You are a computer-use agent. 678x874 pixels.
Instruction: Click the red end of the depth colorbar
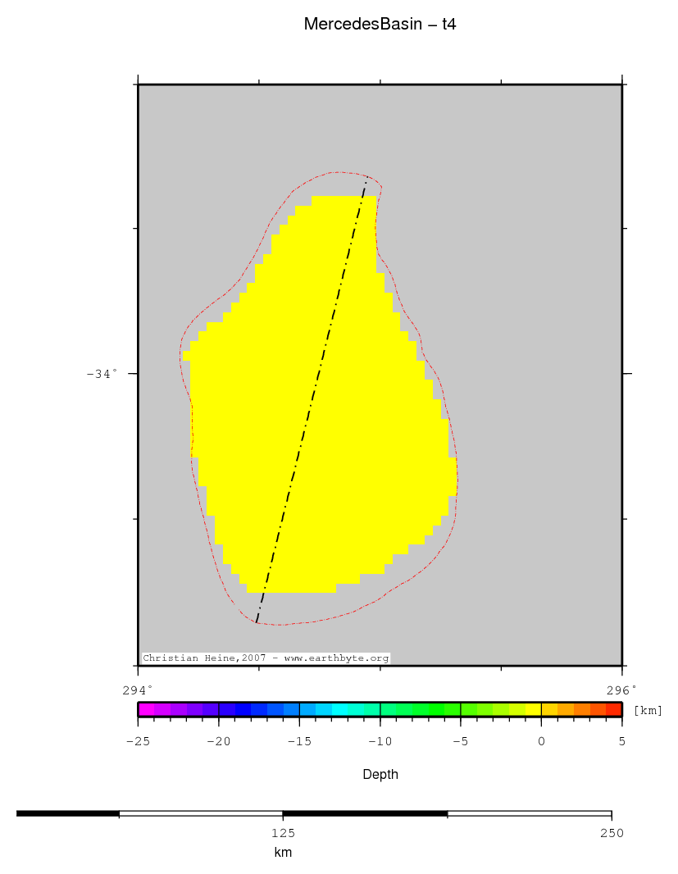[614, 710]
